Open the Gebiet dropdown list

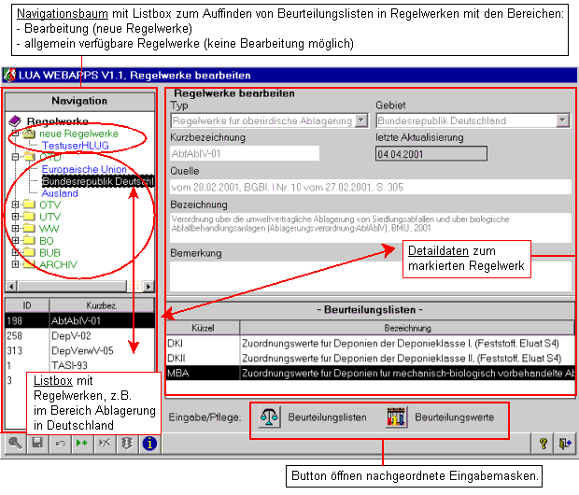coord(562,120)
